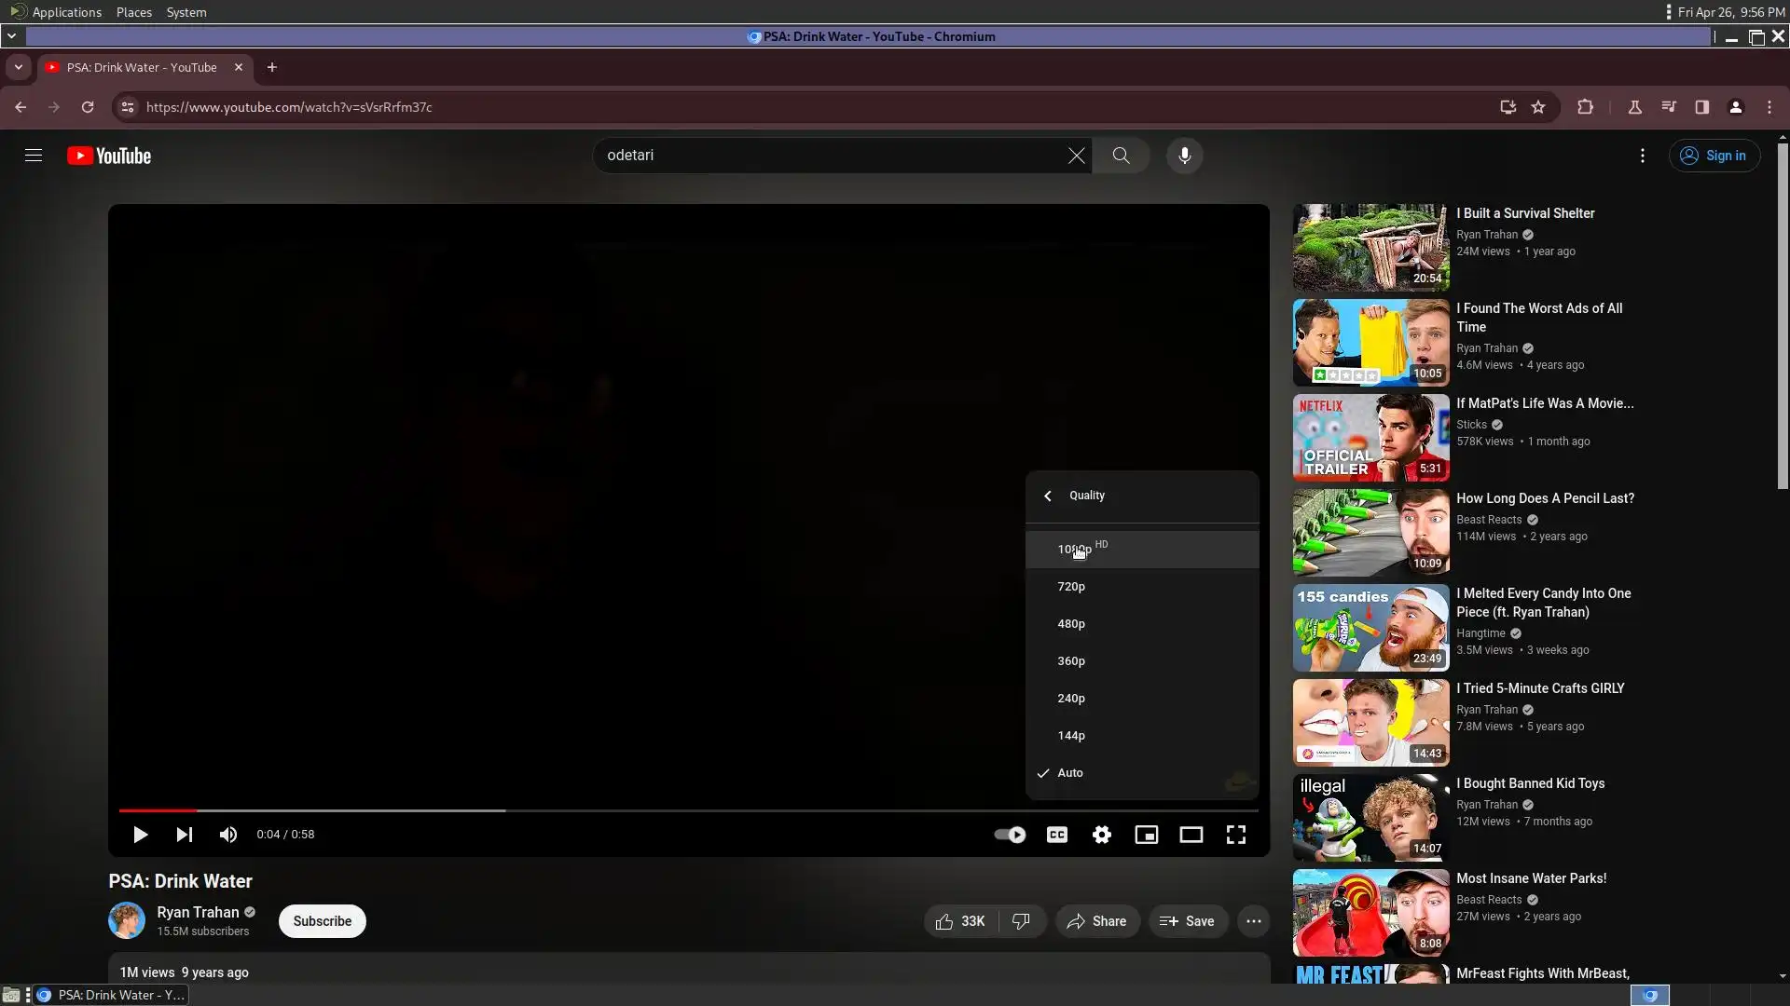Go back from Quality menu

pos(1048,496)
